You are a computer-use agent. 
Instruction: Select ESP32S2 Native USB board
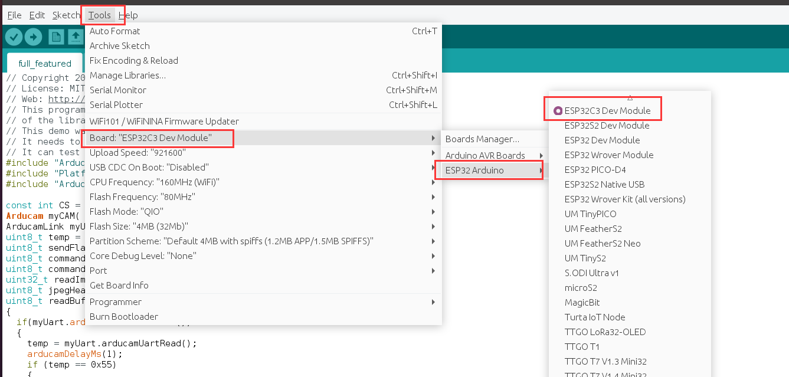(x=630, y=184)
